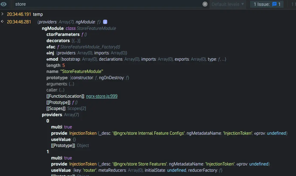Collapse providers index 0 entry
The image size is (296, 176).
[x=48, y=121]
